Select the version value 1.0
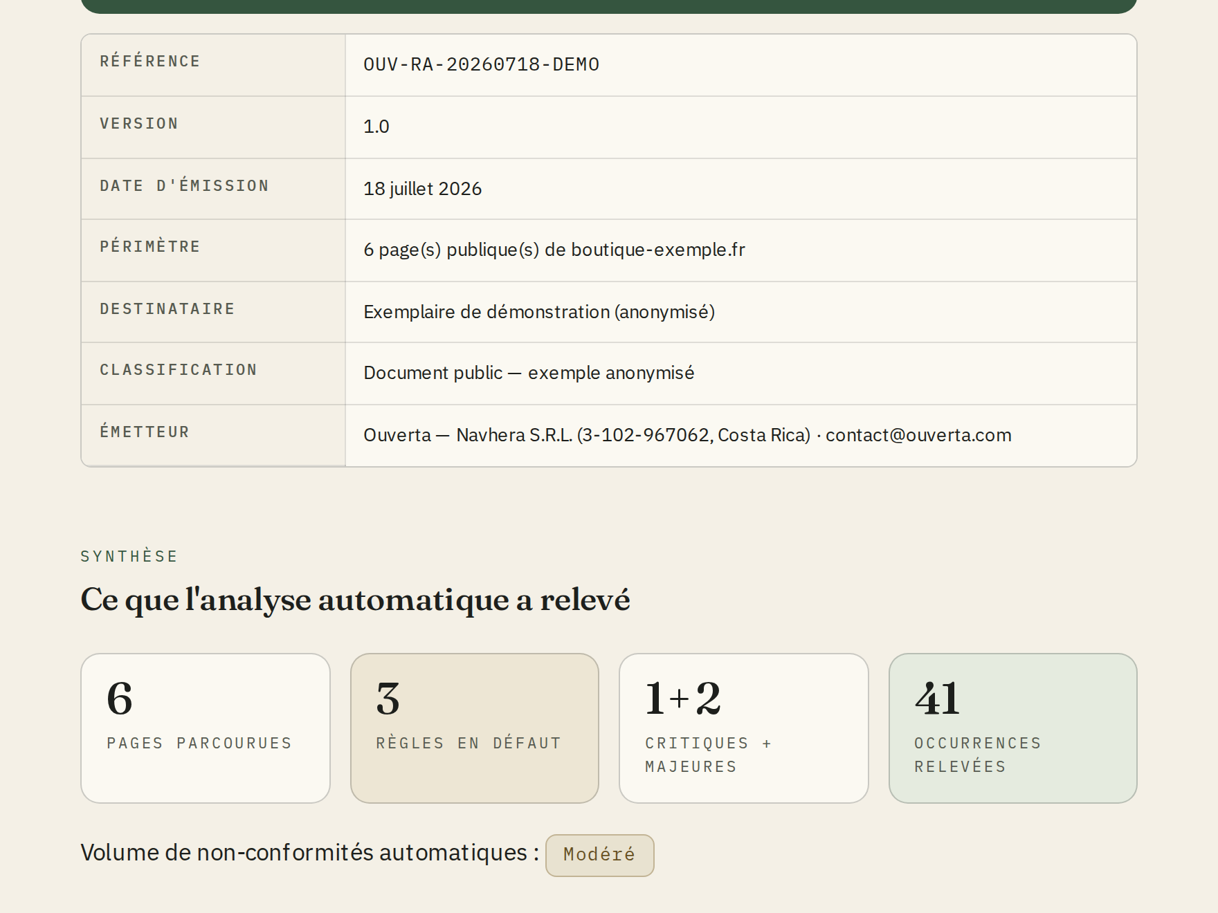Image resolution: width=1218 pixels, height=913 pixels. pos(376,127)
